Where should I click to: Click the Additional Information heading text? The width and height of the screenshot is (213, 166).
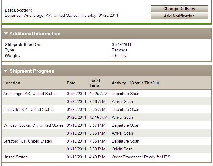point(35,34)
